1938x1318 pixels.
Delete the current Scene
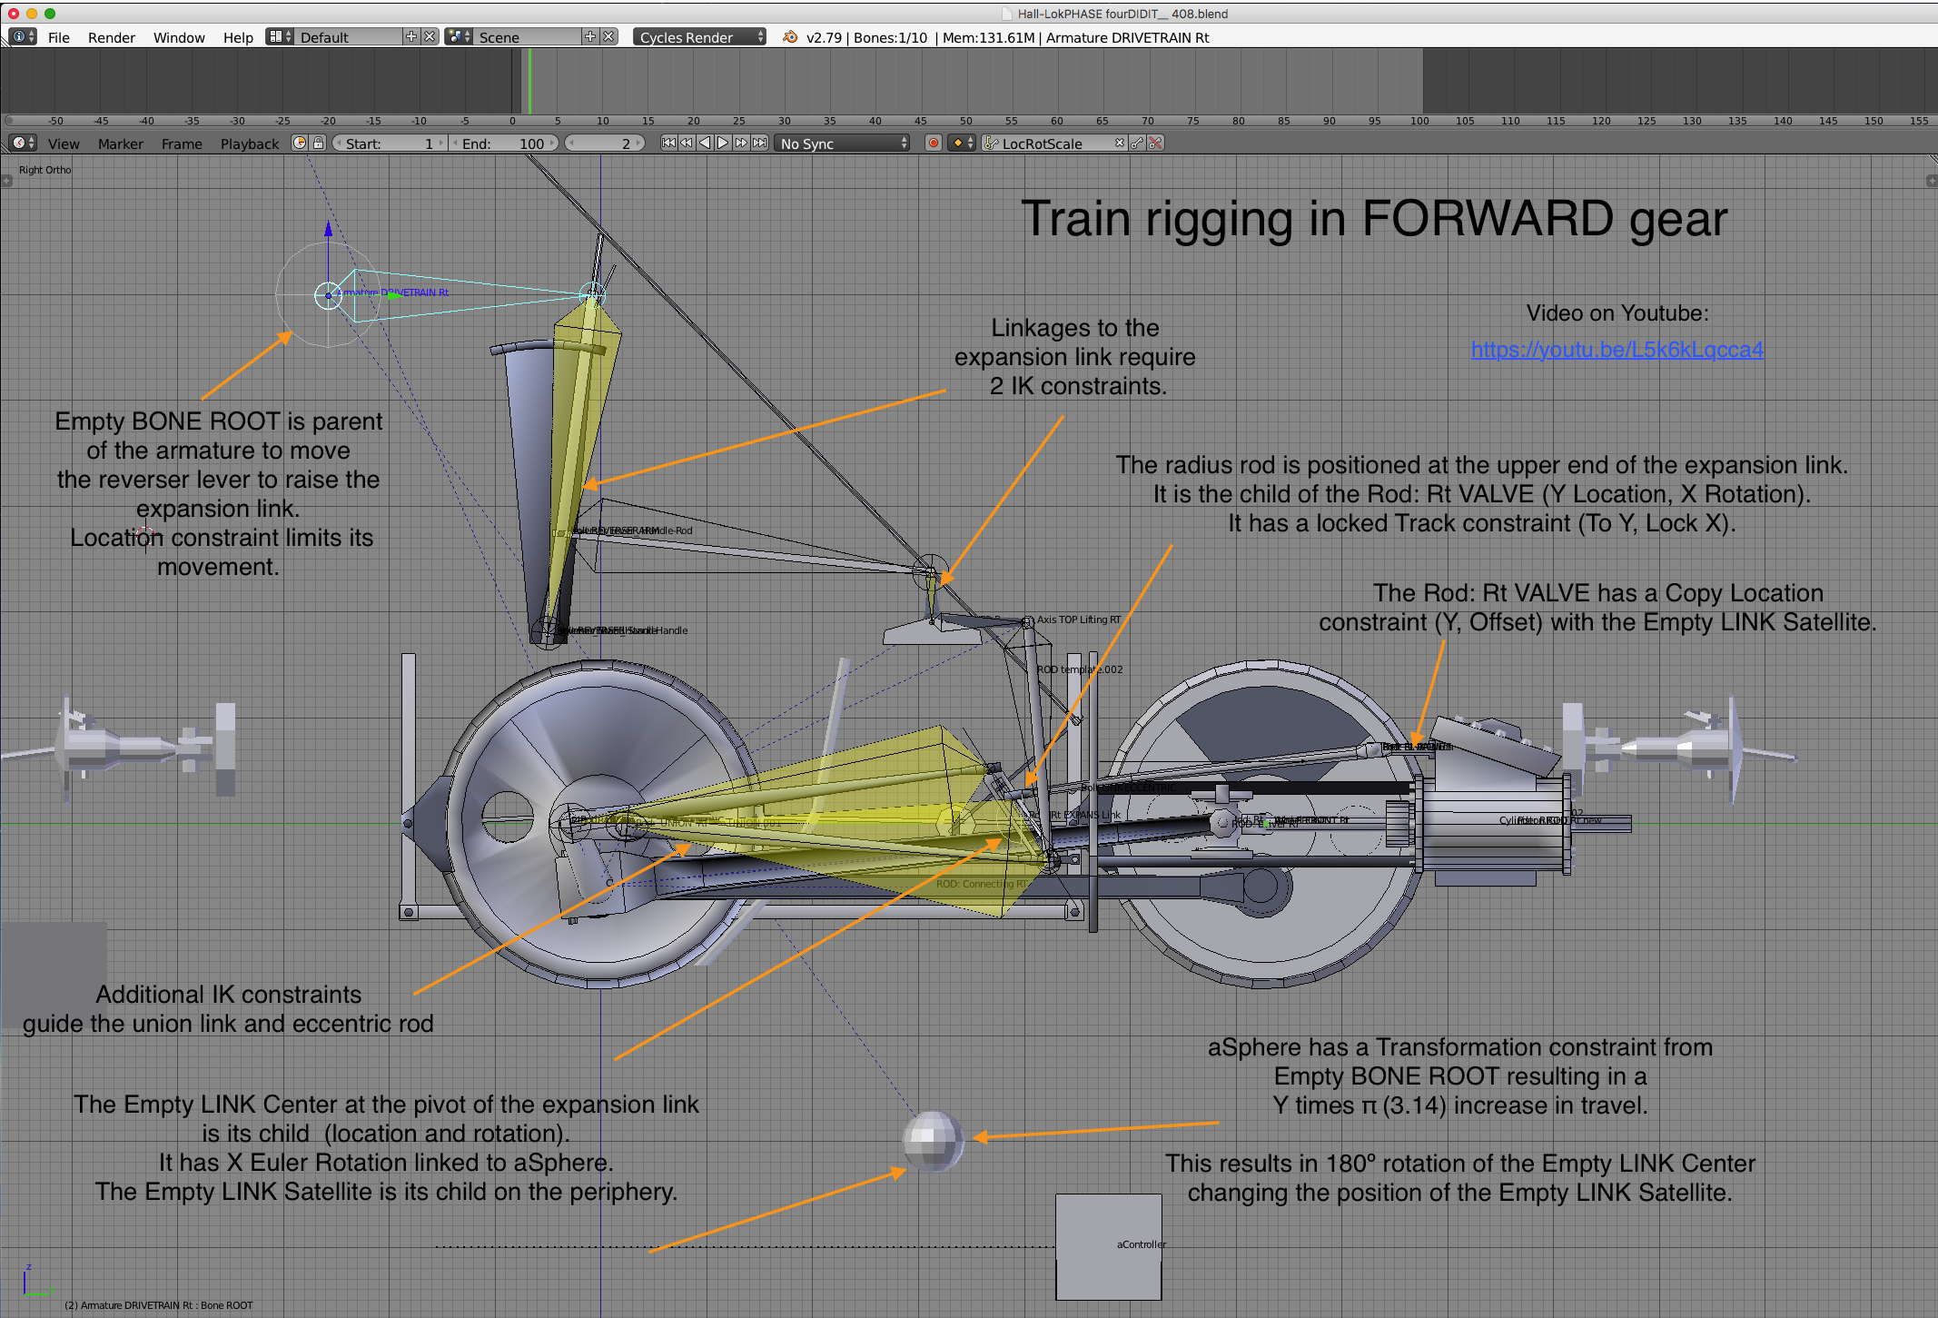tap(608, 37)
